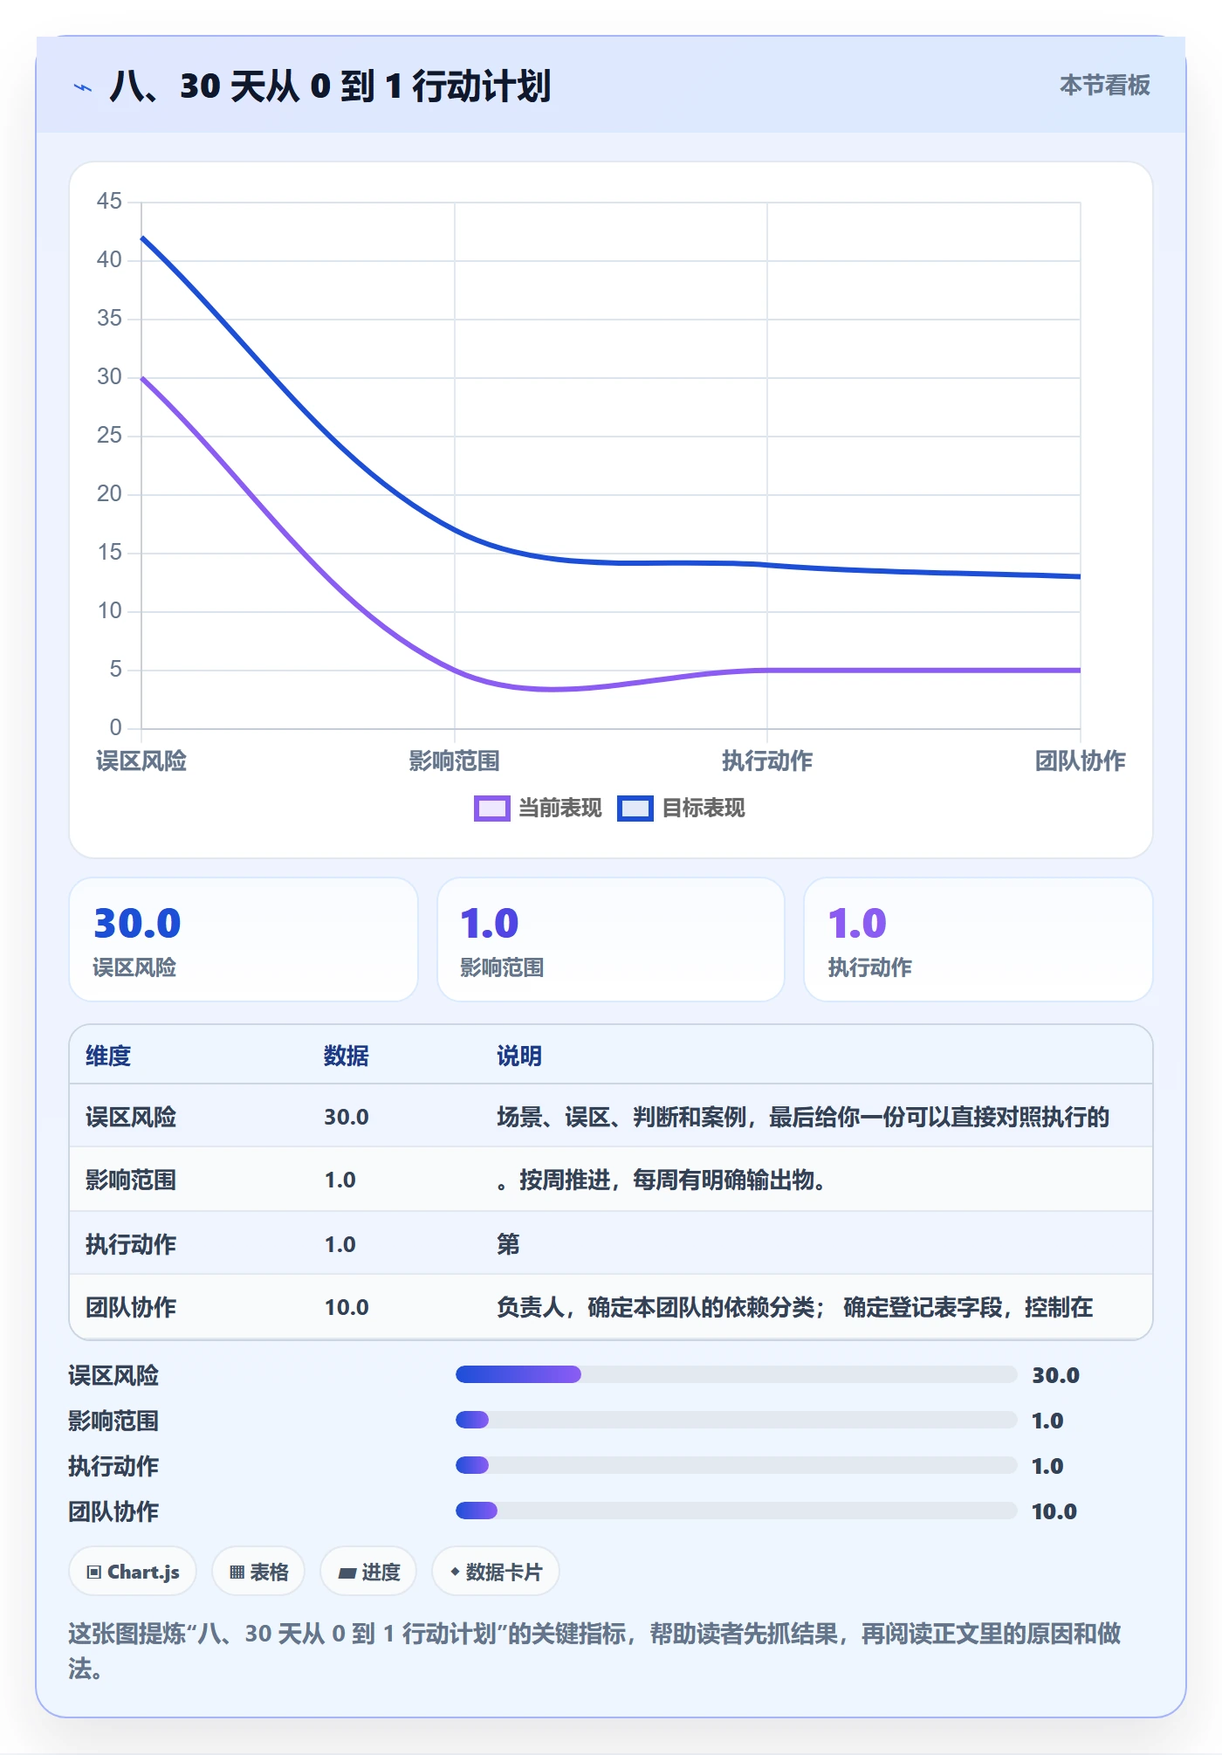Image resolution: width=1222 pixels, height=1755 pixels.
Task: Click the 团队协作 x-axis label on chart
Action: [1081, 760]
